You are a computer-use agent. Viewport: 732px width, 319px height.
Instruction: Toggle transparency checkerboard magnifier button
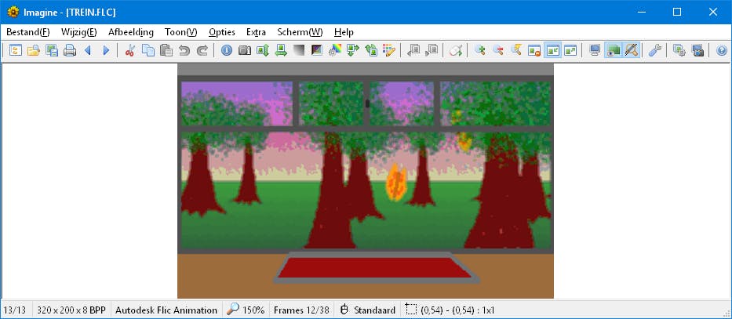(x=631, y=50)
